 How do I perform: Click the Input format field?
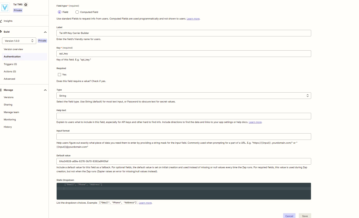[184, 137]
